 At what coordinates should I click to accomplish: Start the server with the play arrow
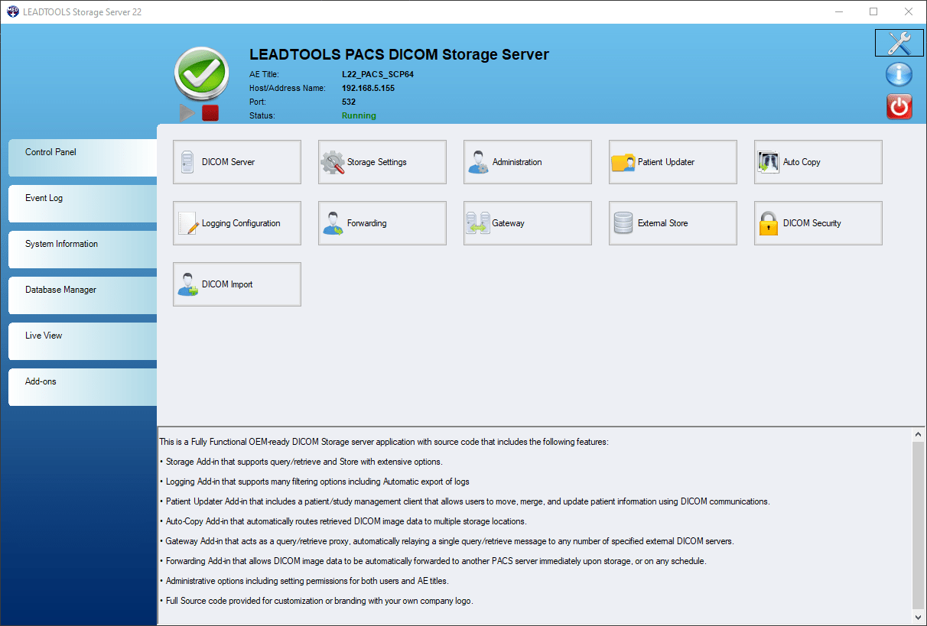click(x=186, y=112)
